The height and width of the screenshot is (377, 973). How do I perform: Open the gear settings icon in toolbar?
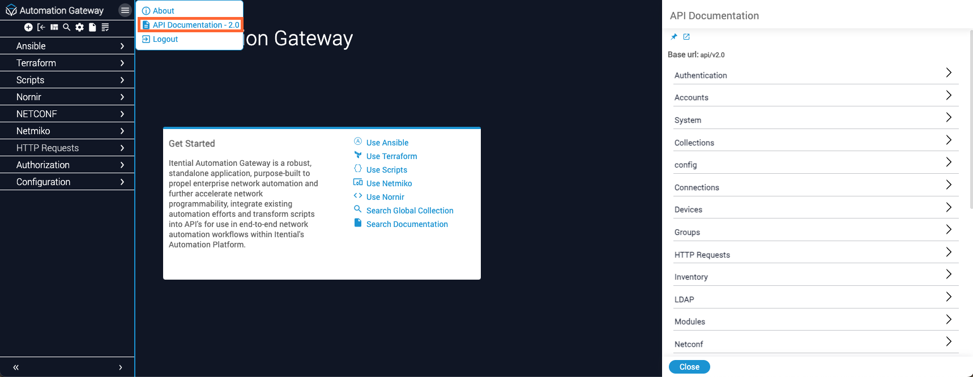(79, 27)
